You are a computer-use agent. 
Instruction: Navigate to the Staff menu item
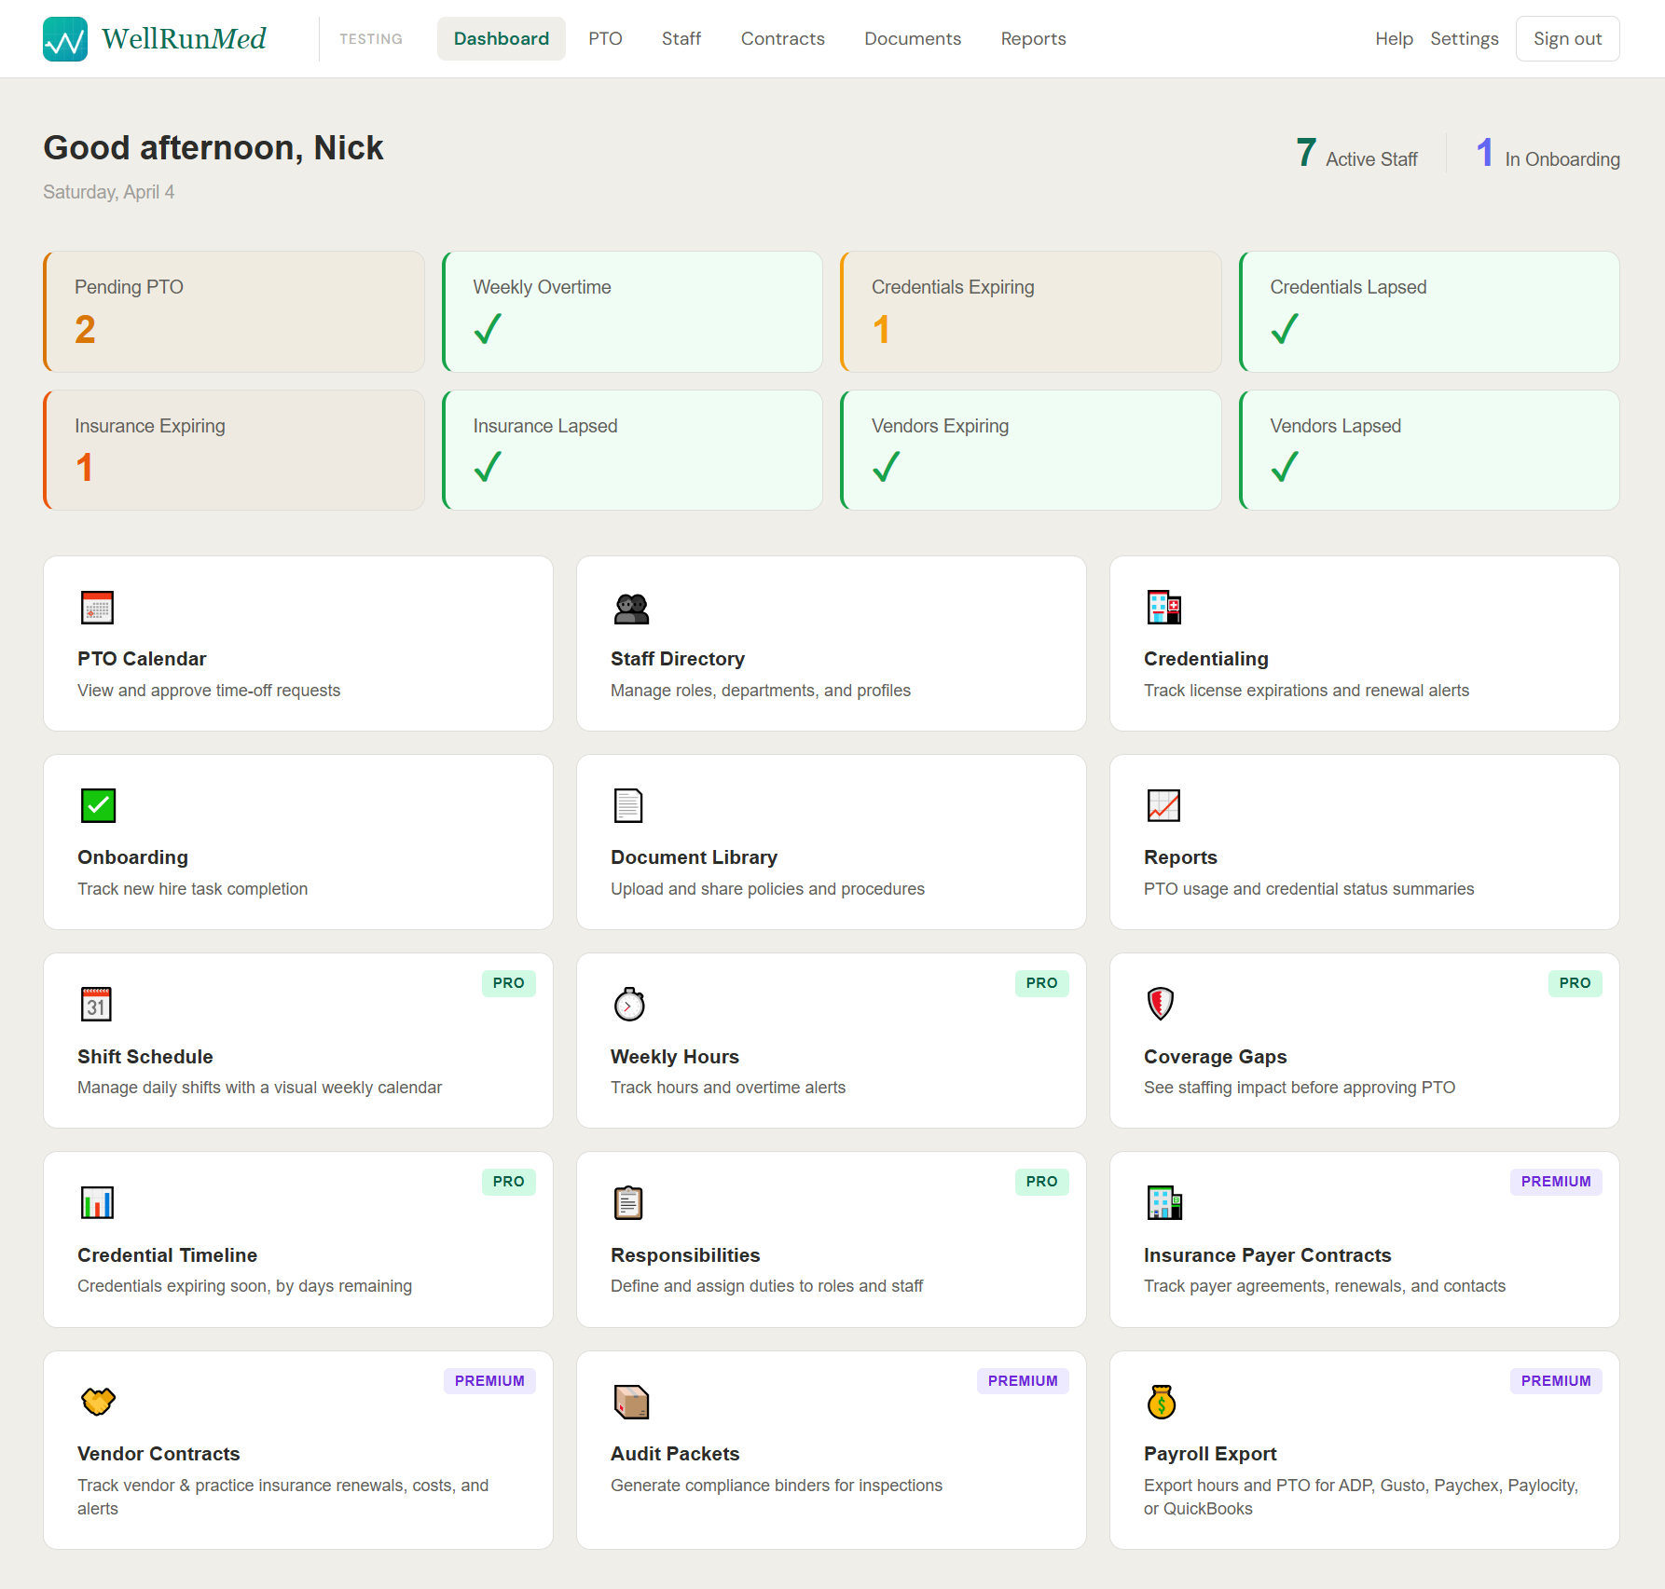coord(681,38)
